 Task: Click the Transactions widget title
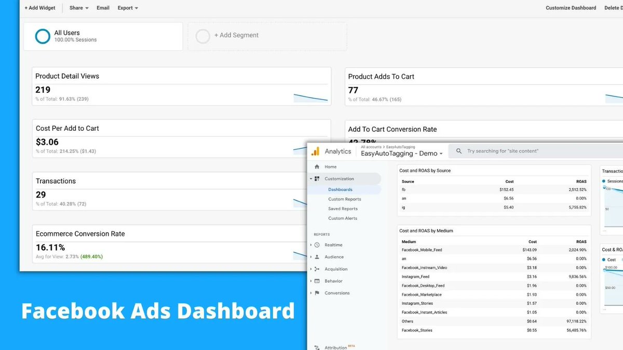point(56,181)
